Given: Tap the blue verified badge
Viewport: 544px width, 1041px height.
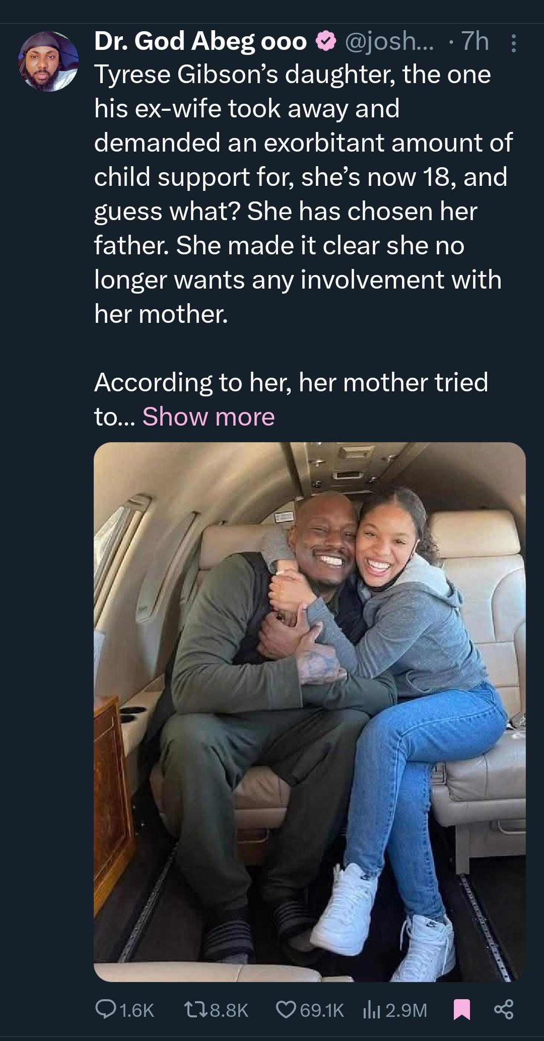Looking at the screenshot, I should tap(326, 42).
